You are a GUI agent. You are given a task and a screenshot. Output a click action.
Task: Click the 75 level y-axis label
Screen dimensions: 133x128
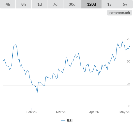129,39
